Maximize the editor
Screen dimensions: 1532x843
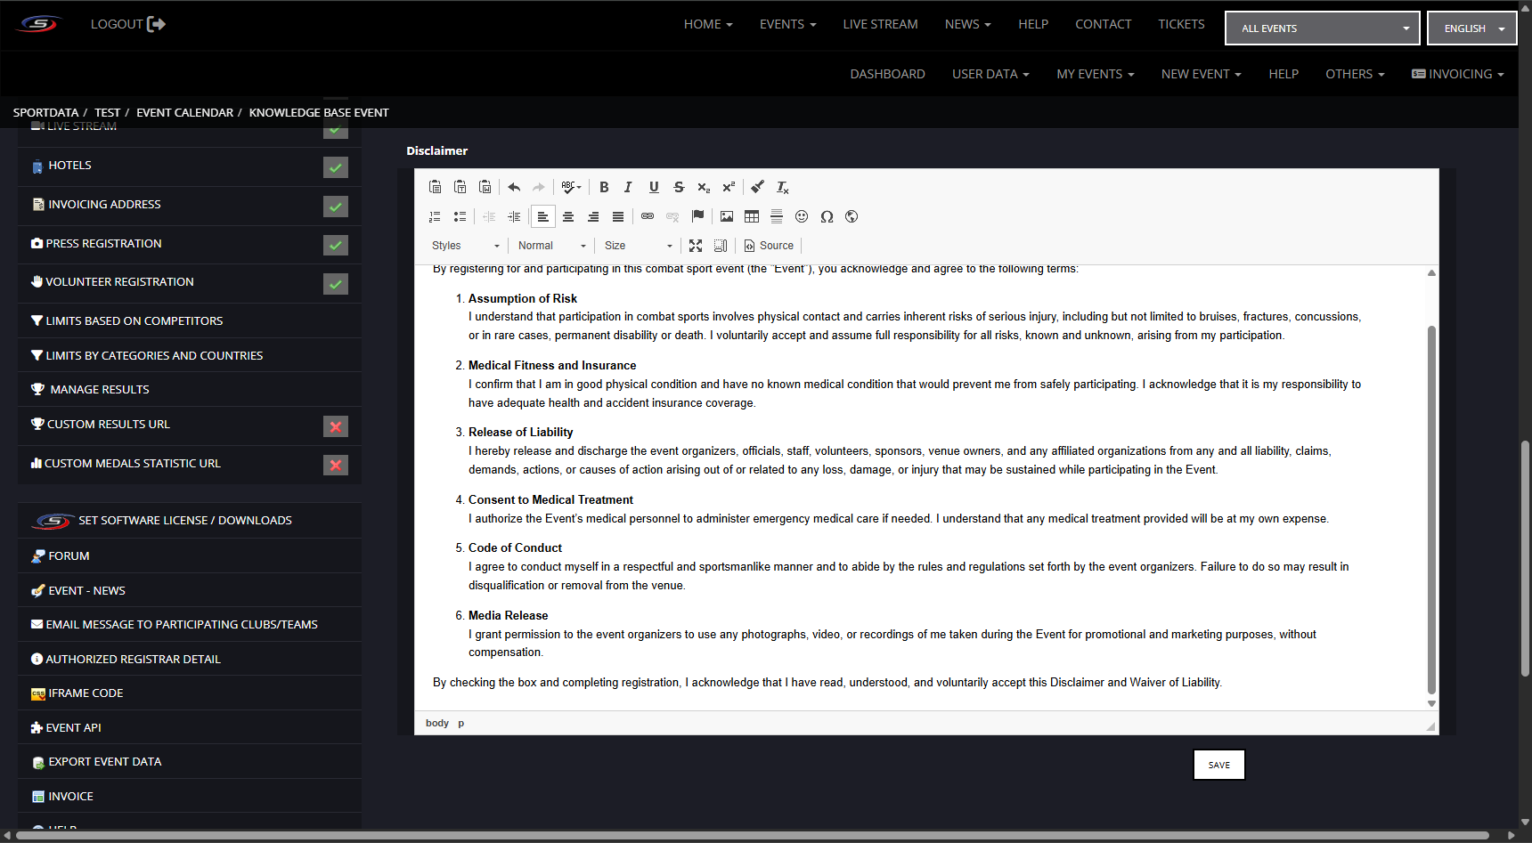(x=696, y=246)
